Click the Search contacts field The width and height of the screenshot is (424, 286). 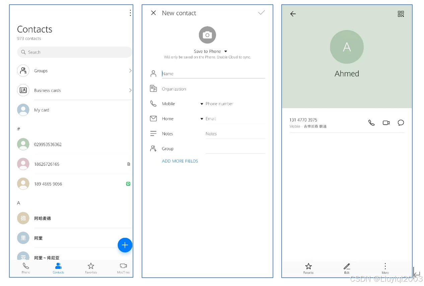coord(74,52)
